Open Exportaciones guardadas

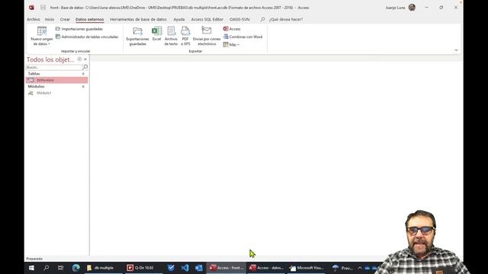[x=137, y=36]
